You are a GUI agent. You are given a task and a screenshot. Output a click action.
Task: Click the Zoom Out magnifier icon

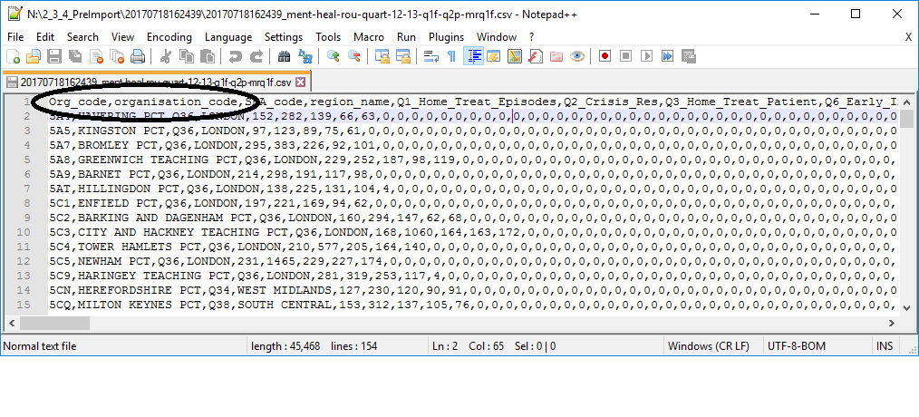[x=354, y=56]
